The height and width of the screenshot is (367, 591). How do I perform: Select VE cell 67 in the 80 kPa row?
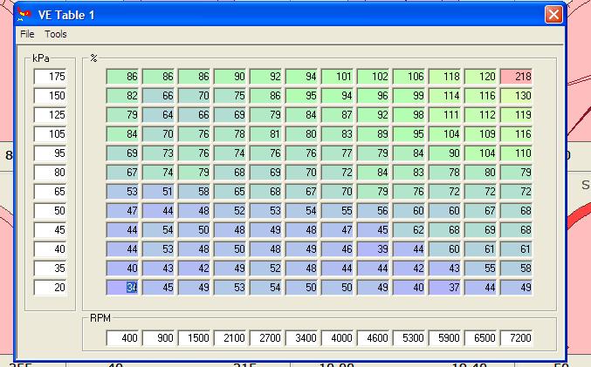[x=122, y=173]
